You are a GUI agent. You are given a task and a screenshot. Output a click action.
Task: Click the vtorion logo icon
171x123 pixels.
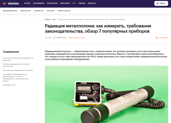[x=5, y=3]
